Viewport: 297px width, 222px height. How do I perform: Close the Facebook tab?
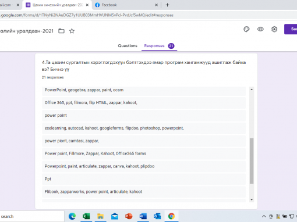click(x=156, y=5)
